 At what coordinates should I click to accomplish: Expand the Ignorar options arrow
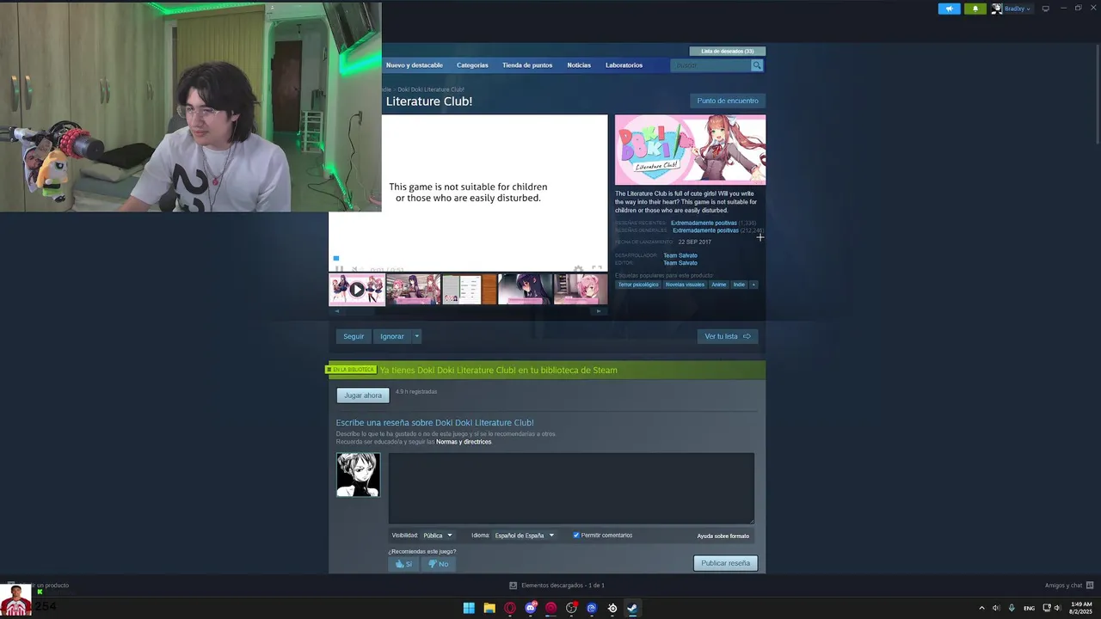(x=416, y=336)
